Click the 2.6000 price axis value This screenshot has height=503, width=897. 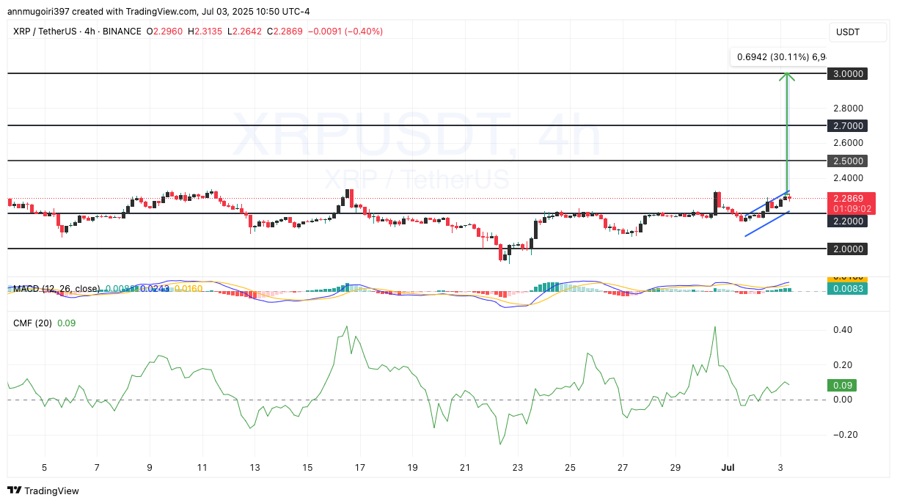point(848,143)
